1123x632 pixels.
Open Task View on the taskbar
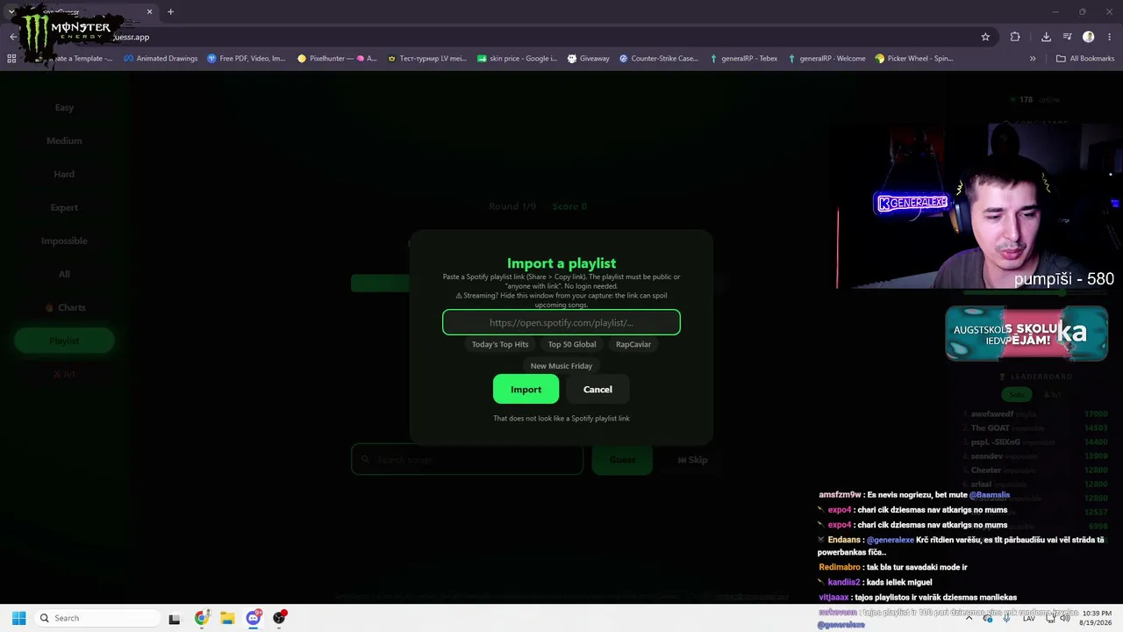[175, 618]
